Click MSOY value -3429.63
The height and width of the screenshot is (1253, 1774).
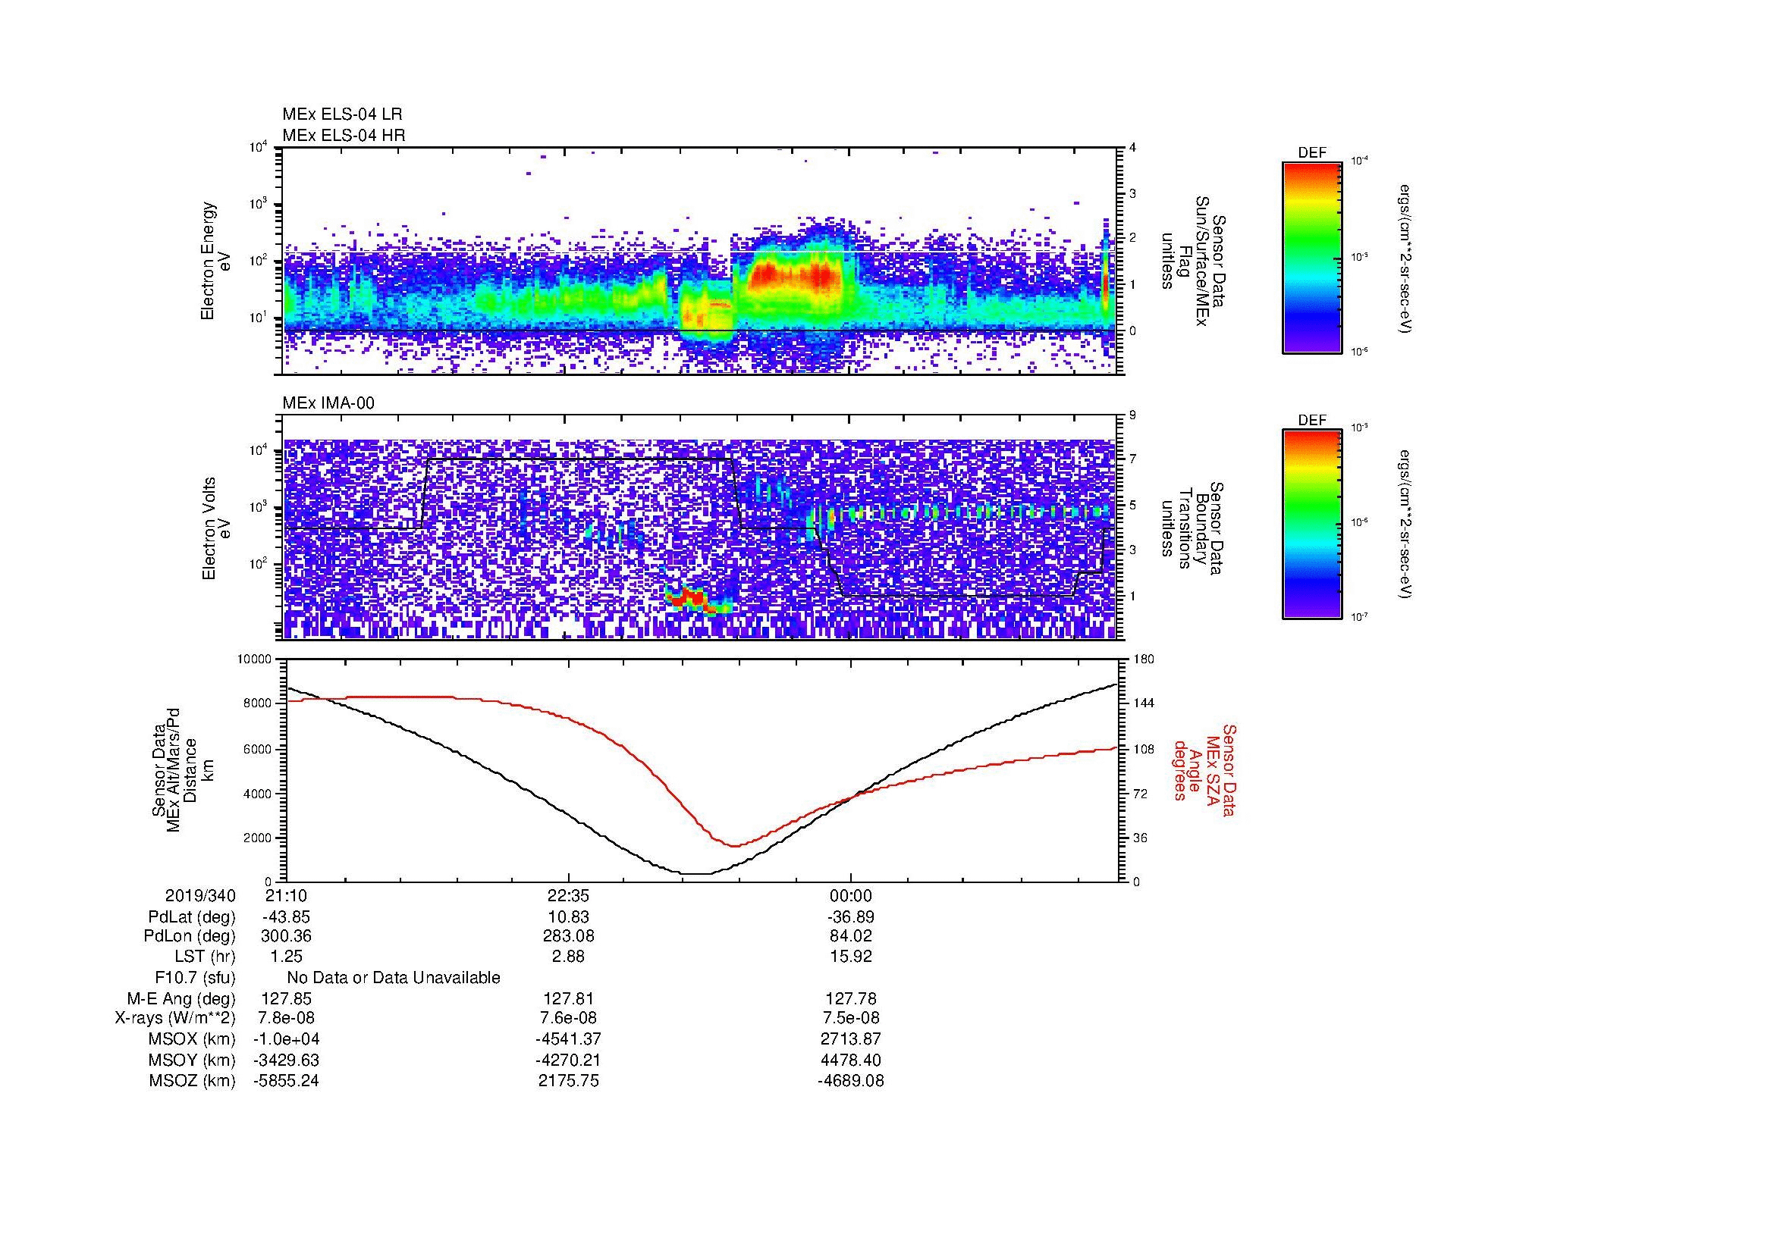(286, 1060)
